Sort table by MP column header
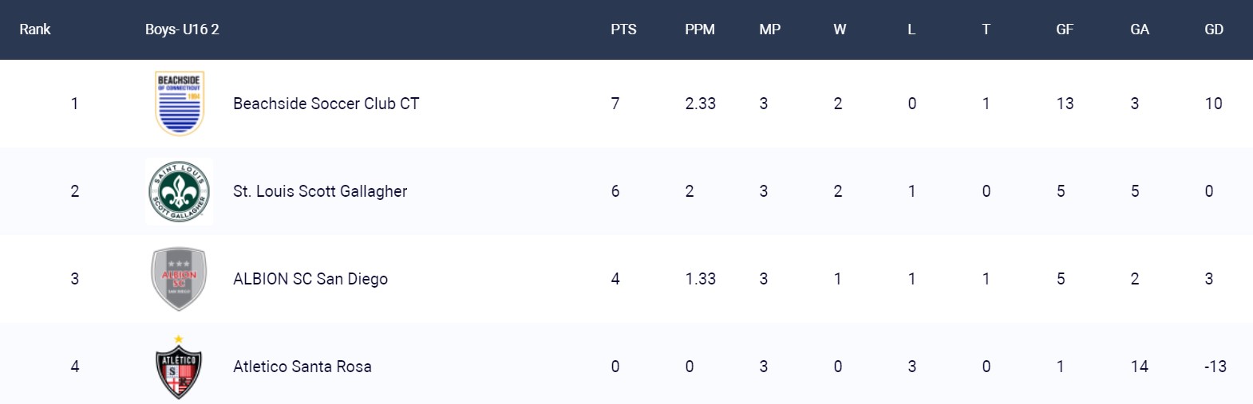The width and height of the screenshot is (1253, 404). pos(770,29)
